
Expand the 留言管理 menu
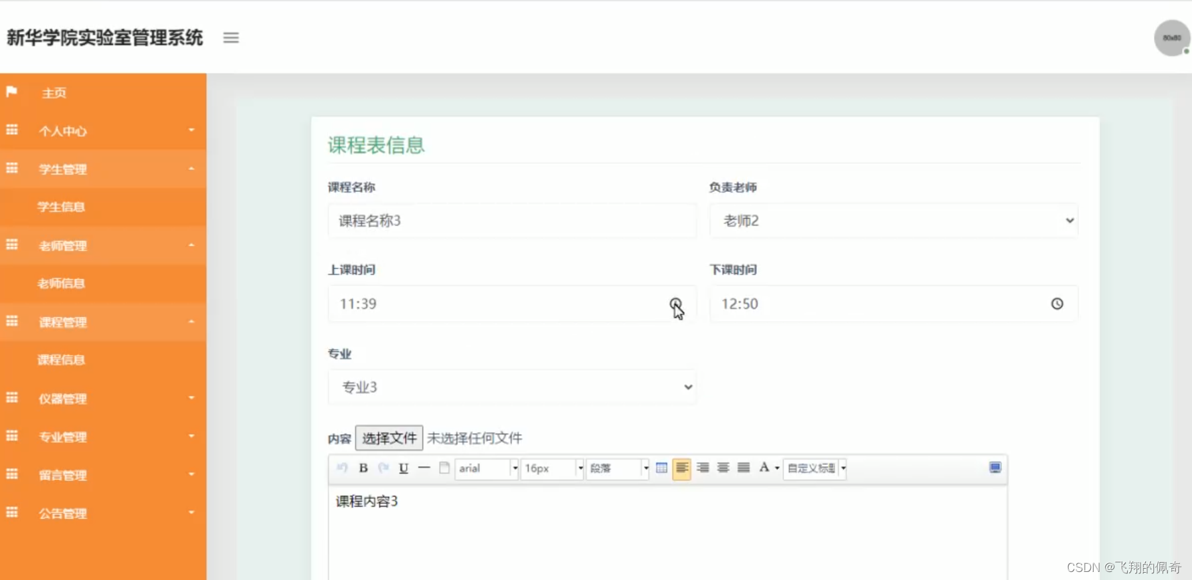point(103,474)
